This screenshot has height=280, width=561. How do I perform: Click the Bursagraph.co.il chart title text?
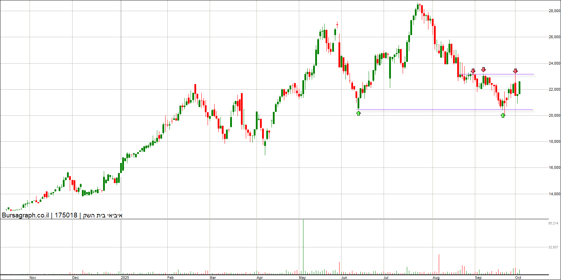pyautogui.click(x=62, y=215)
